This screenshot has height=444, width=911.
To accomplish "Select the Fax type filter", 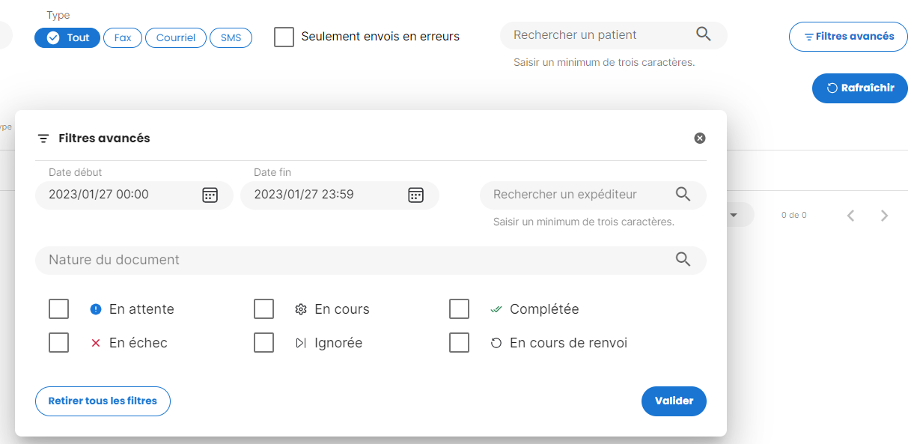I will click(123, 37).
